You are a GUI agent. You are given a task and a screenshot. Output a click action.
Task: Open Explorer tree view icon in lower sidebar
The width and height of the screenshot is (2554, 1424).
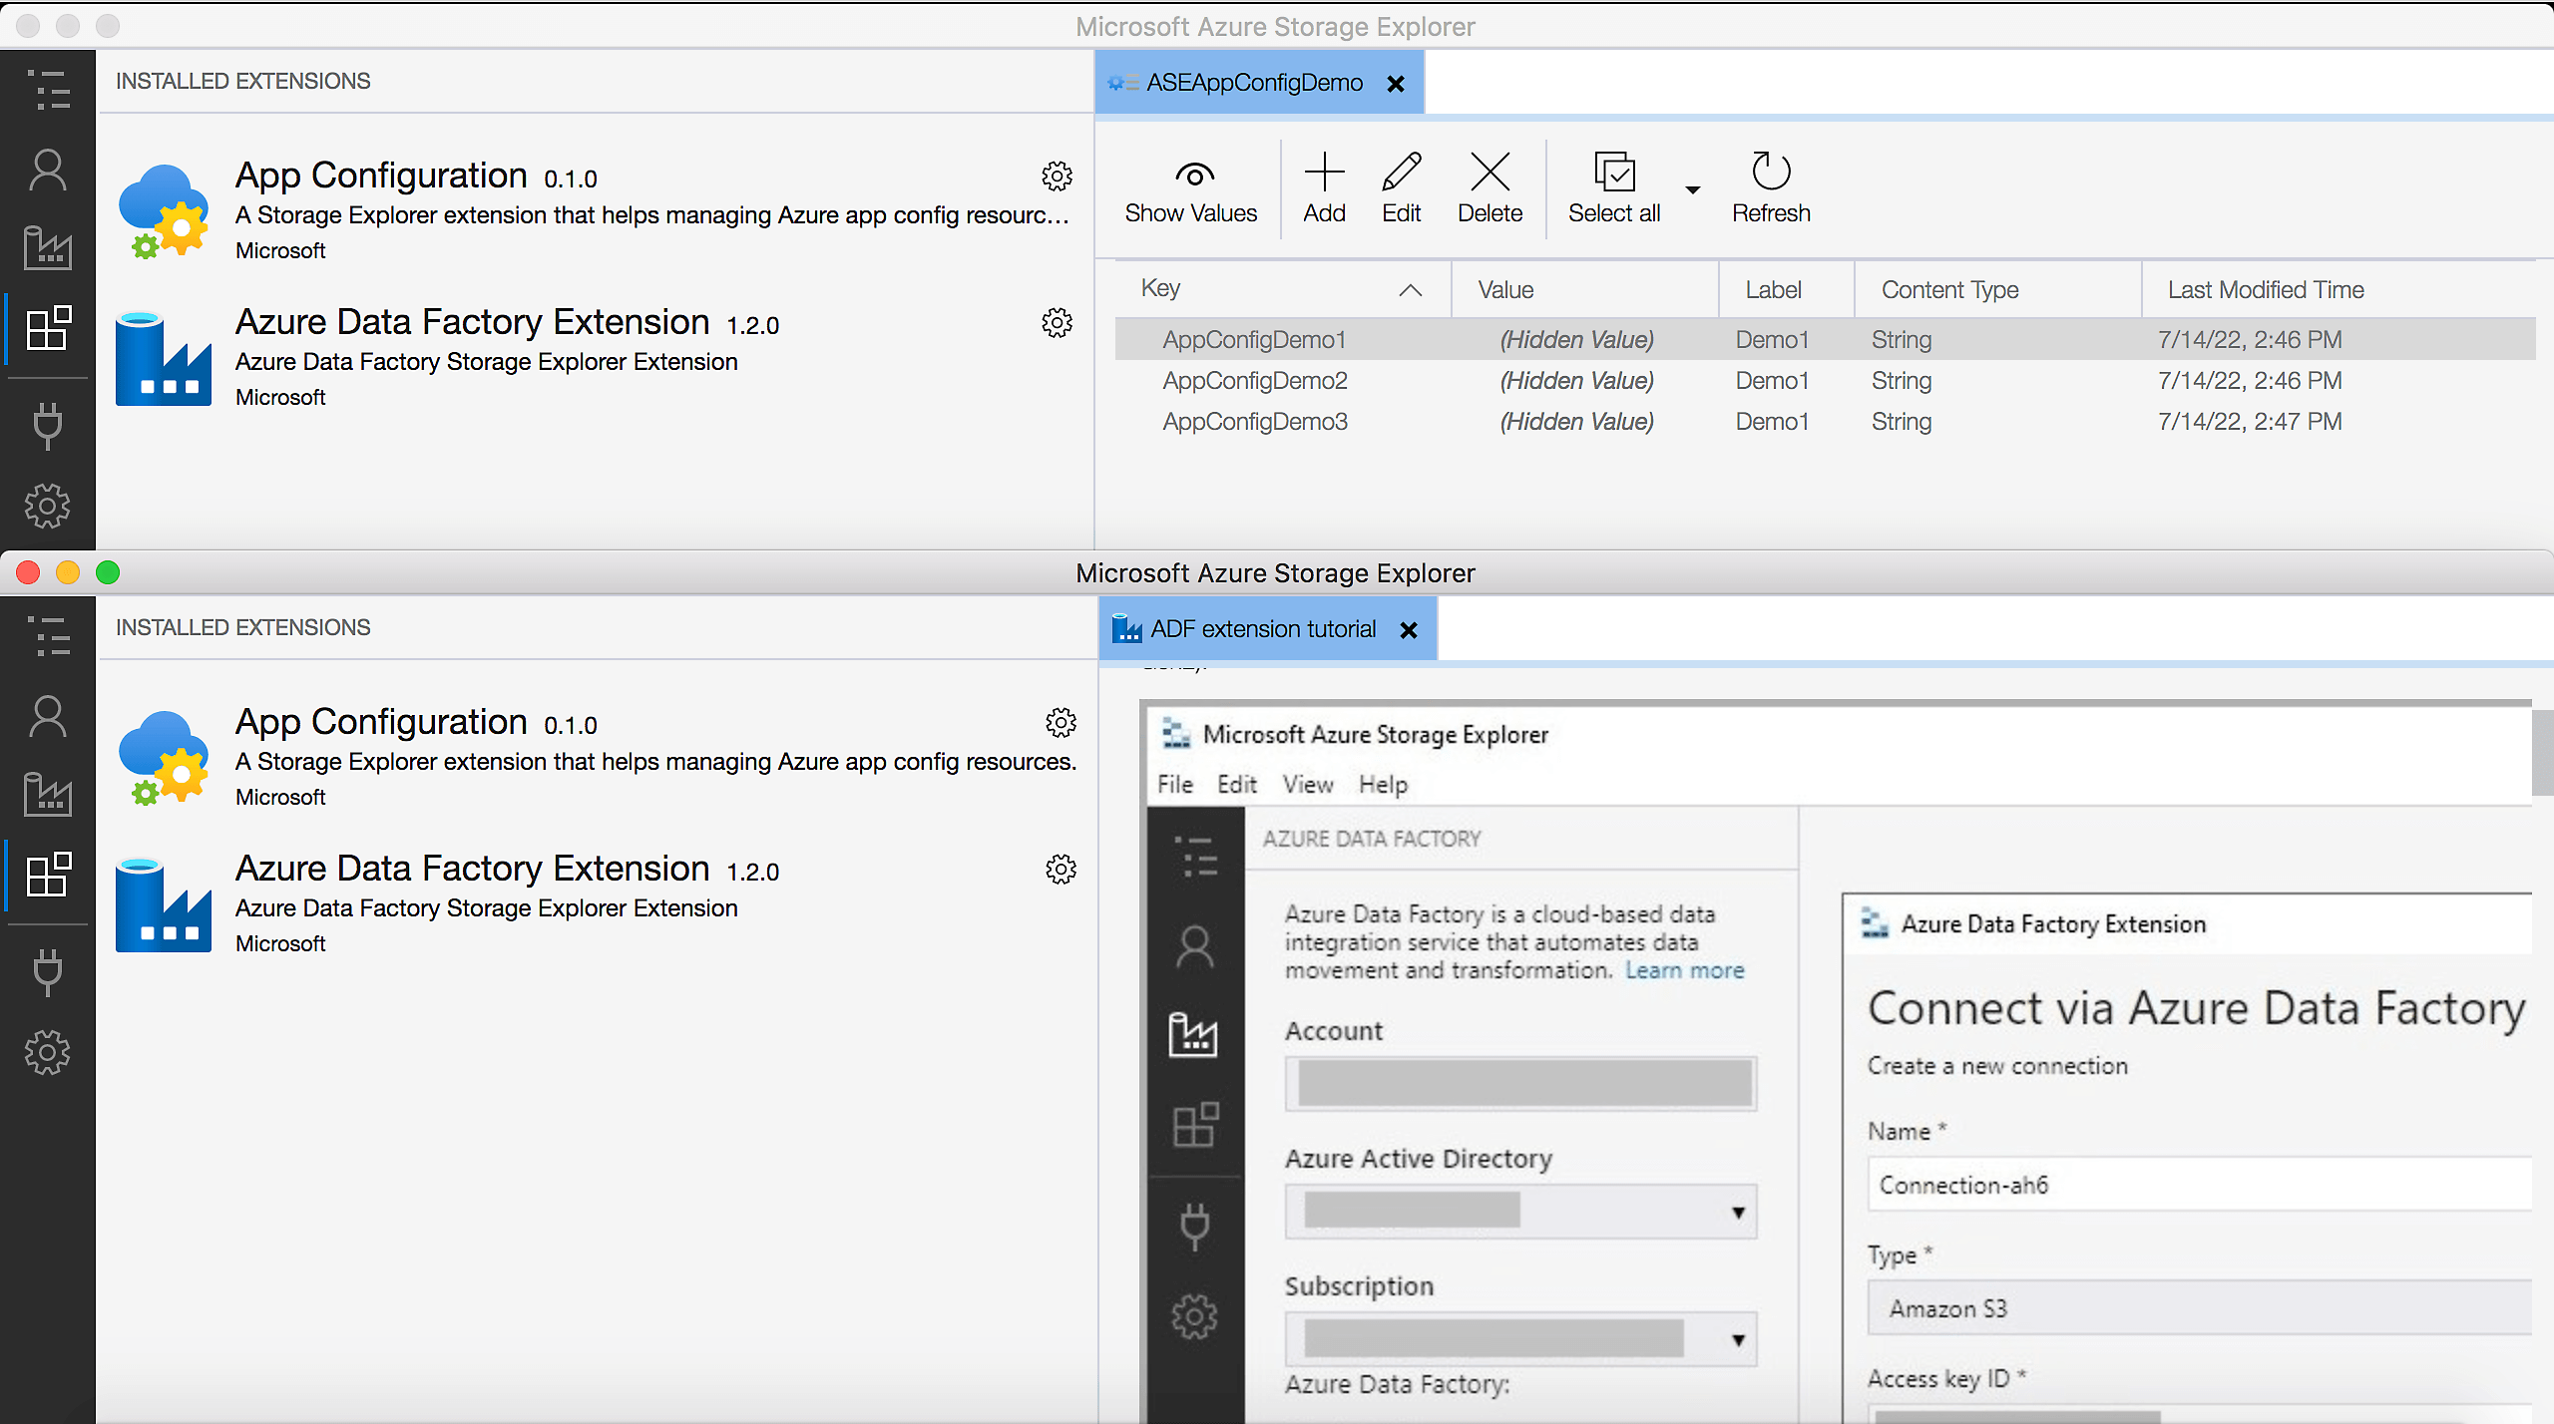coord(47,636)
